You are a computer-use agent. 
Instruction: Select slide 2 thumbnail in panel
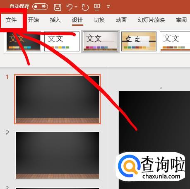coord(58,155)
